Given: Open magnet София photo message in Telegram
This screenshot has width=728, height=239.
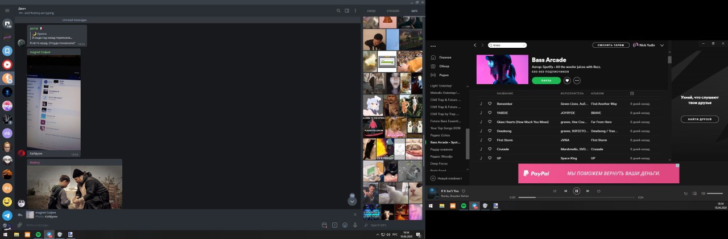Looking at the screenshot, I should pos(53,102).
